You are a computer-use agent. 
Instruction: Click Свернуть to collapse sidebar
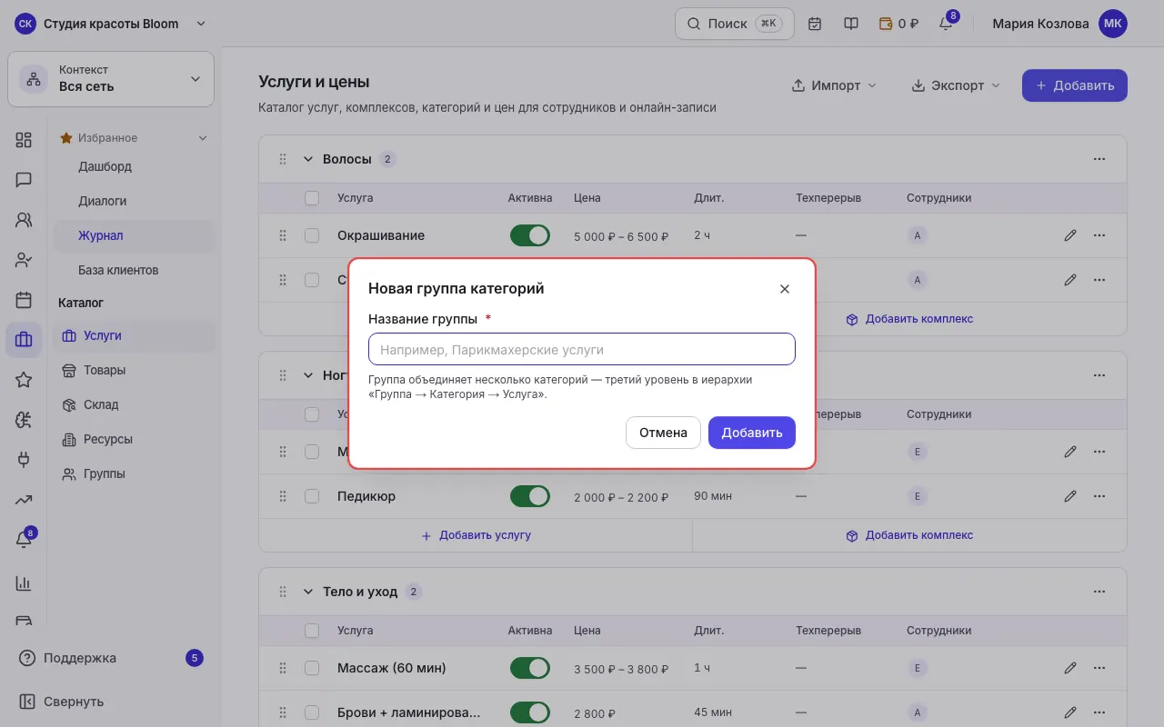click(61, 702)
